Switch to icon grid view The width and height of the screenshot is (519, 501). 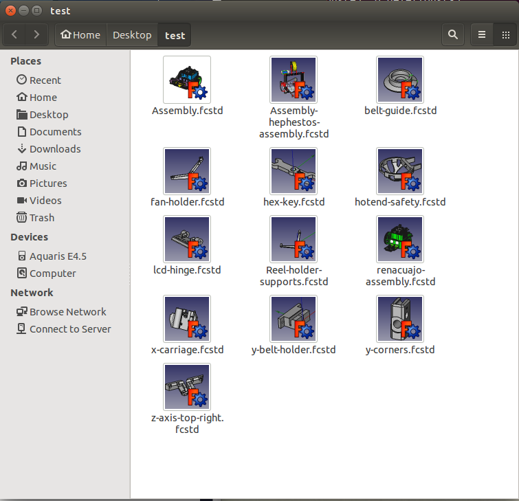coord(504,35)
